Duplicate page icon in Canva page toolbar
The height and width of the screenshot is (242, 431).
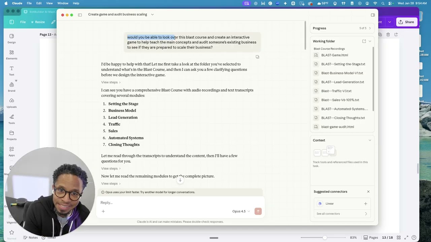coord(380,35)
